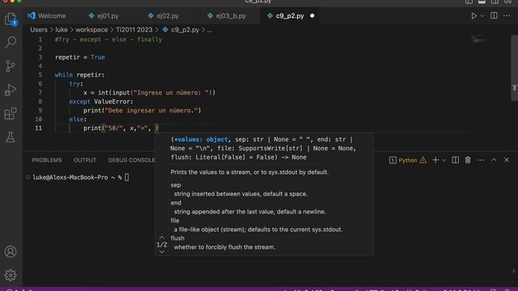Viewport: 518px width, 291px height.
Task: Open the Testing flask icon
Action: point(11,137)
